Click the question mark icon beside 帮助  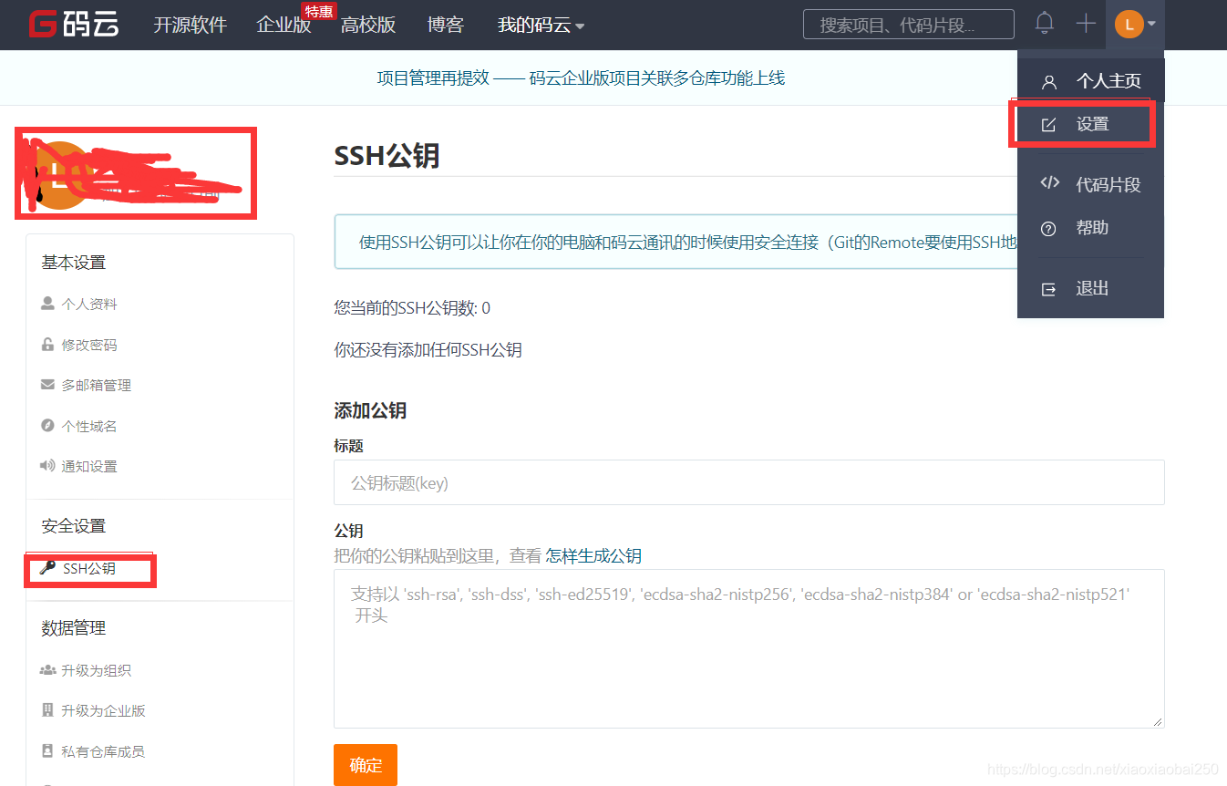tap(1048, 229)
